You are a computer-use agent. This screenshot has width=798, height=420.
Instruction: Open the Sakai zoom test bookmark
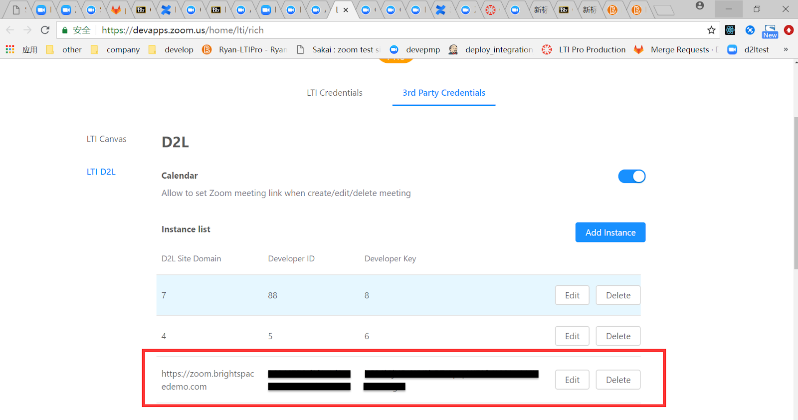click(338, 49)
